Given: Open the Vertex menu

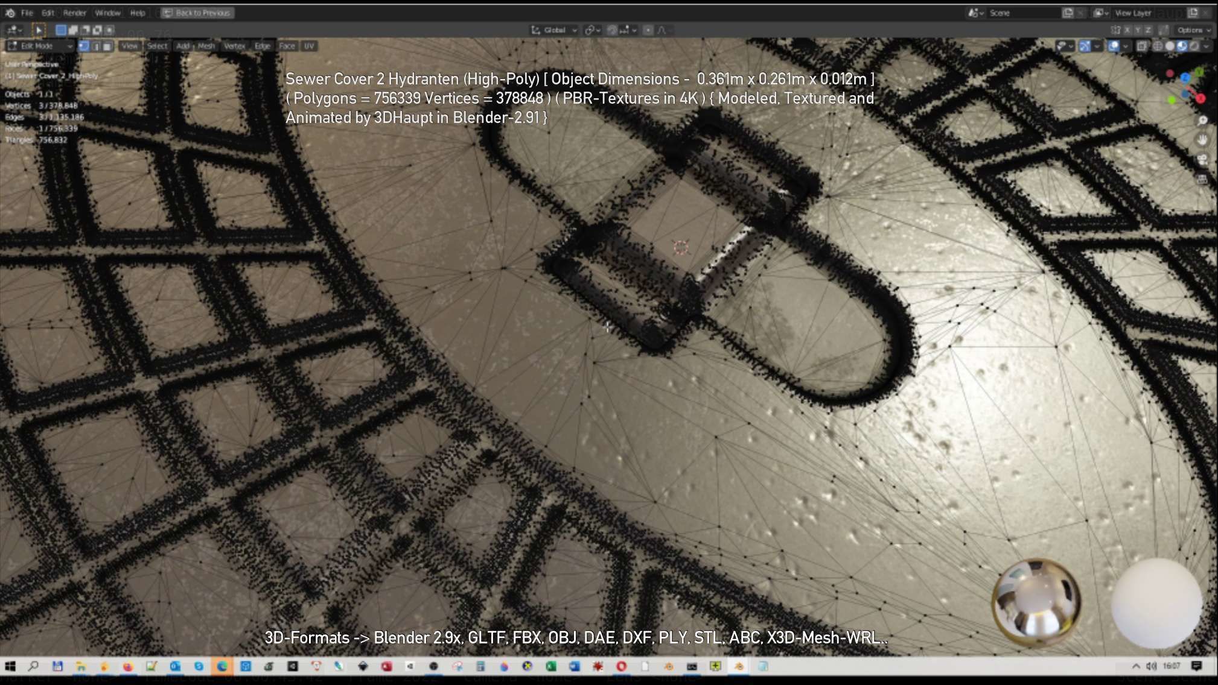Looking at the screenshot, I should (x=234, y=46).
